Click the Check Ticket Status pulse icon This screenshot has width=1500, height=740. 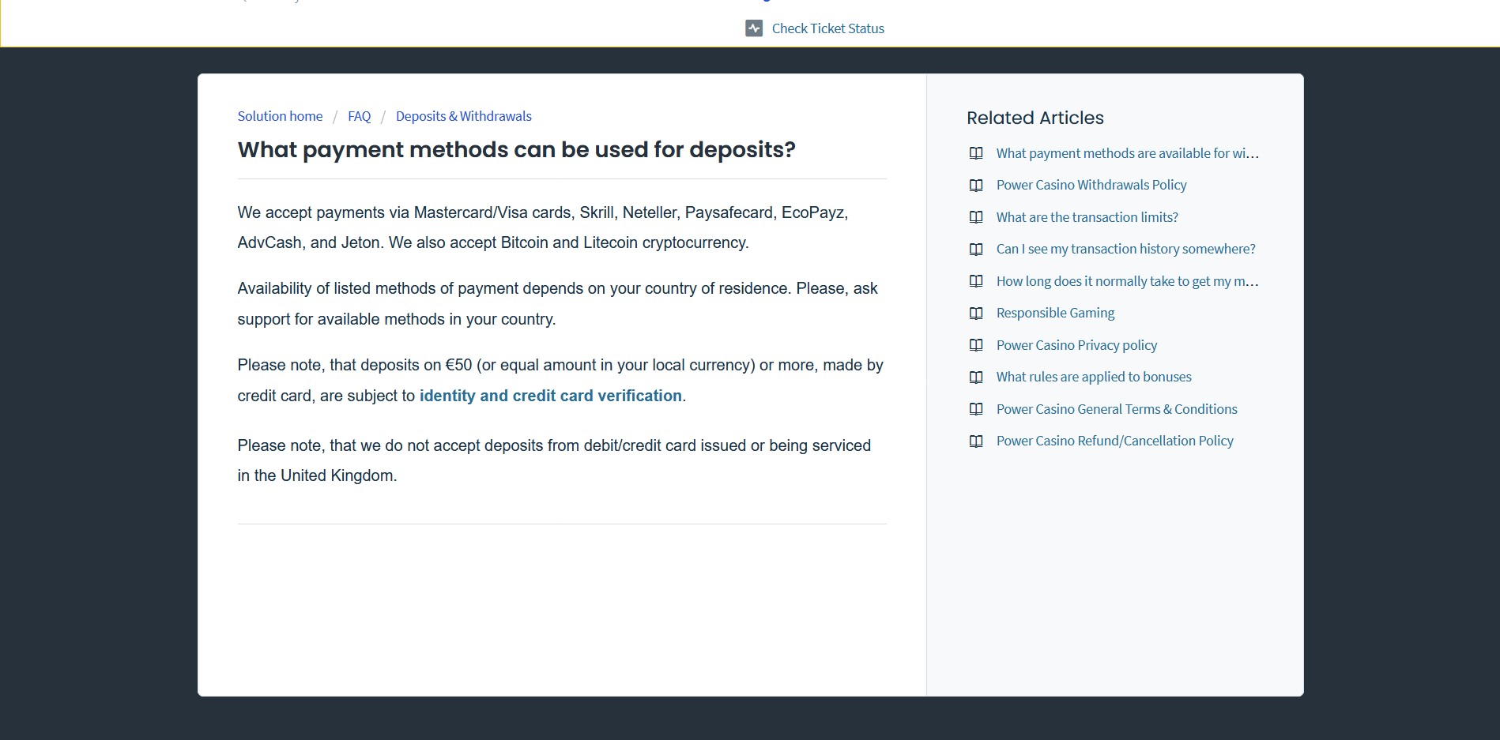click(x=754, y=28)
